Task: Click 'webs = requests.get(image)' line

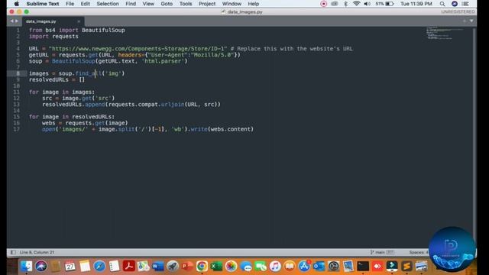Action: 85,123
